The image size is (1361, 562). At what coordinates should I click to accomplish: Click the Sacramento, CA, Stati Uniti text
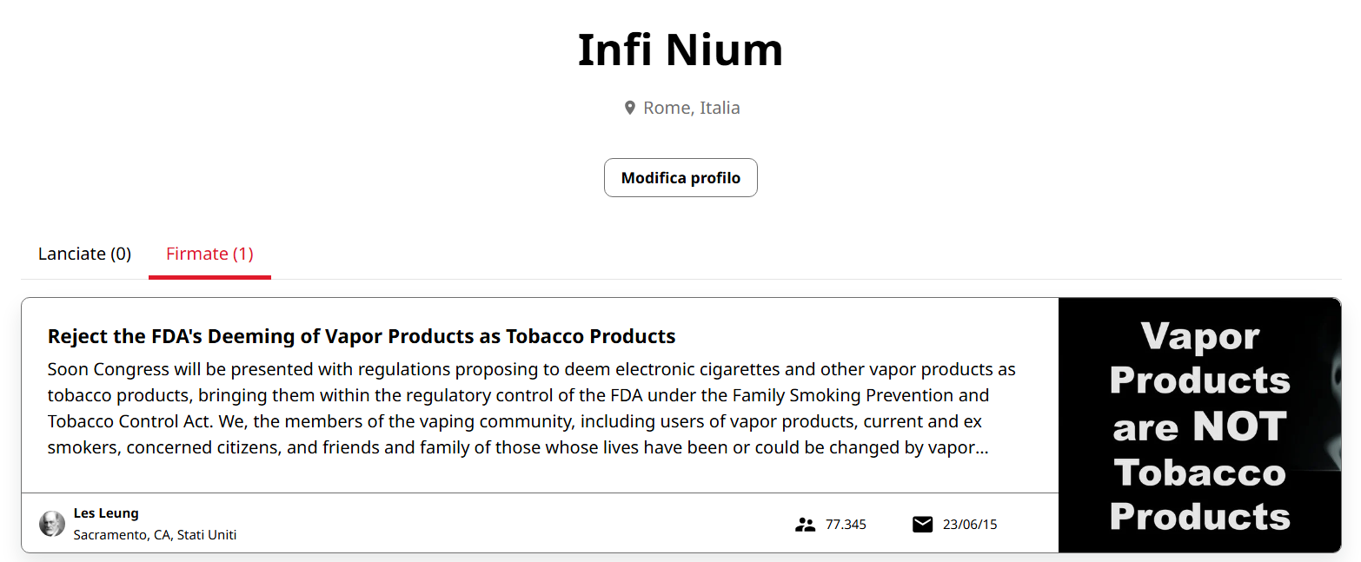coord(155,535)
